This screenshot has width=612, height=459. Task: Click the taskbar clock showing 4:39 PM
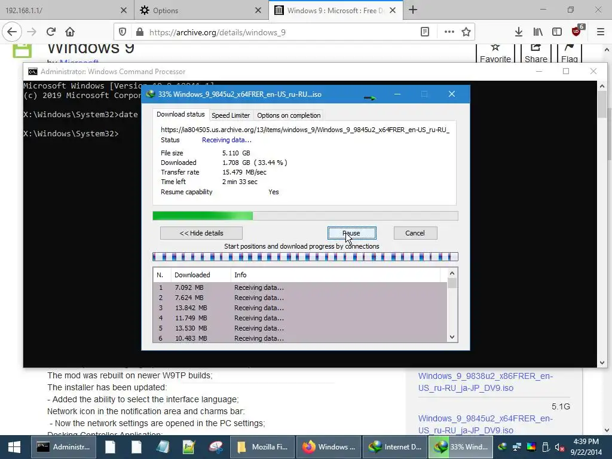pos(586,447)
